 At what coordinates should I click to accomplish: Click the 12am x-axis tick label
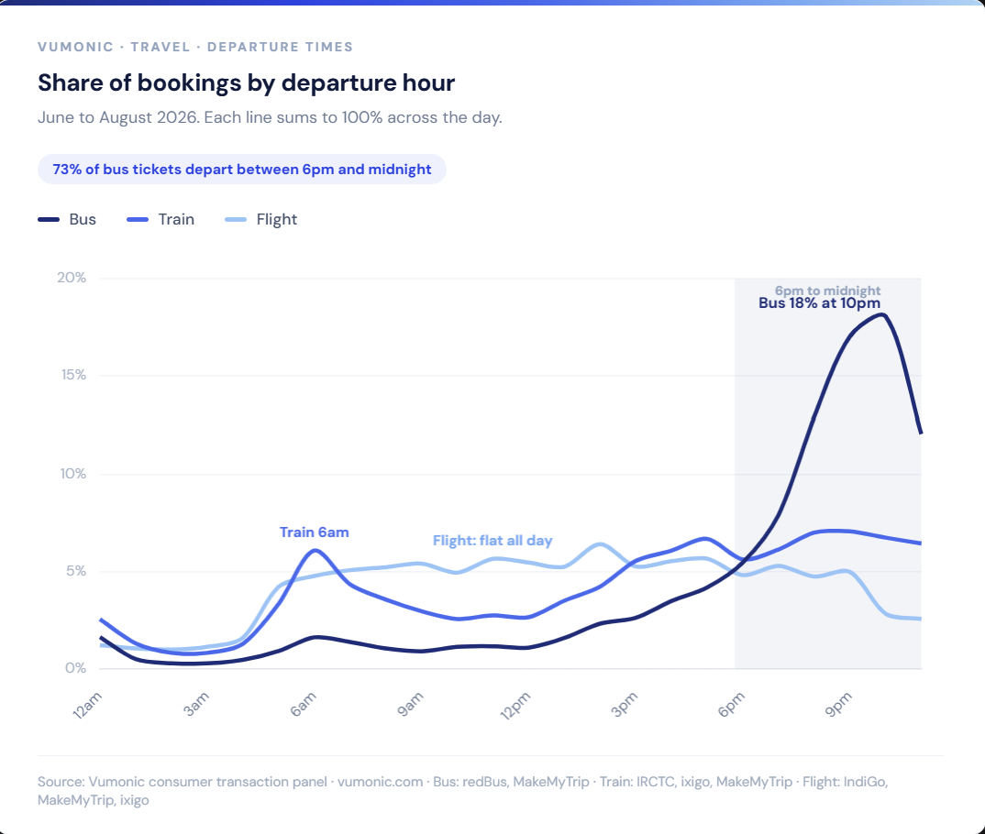tap(87, 706)
